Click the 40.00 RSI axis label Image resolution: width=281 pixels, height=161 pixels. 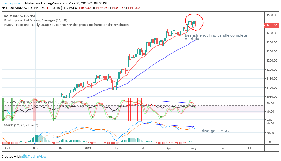[270, 112]
